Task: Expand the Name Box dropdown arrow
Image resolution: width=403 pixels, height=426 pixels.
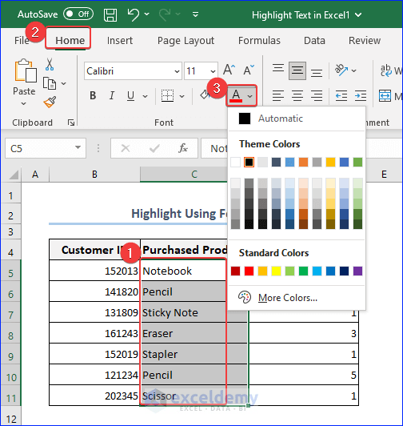Action: pyautogui.click(x=78, y=147)
